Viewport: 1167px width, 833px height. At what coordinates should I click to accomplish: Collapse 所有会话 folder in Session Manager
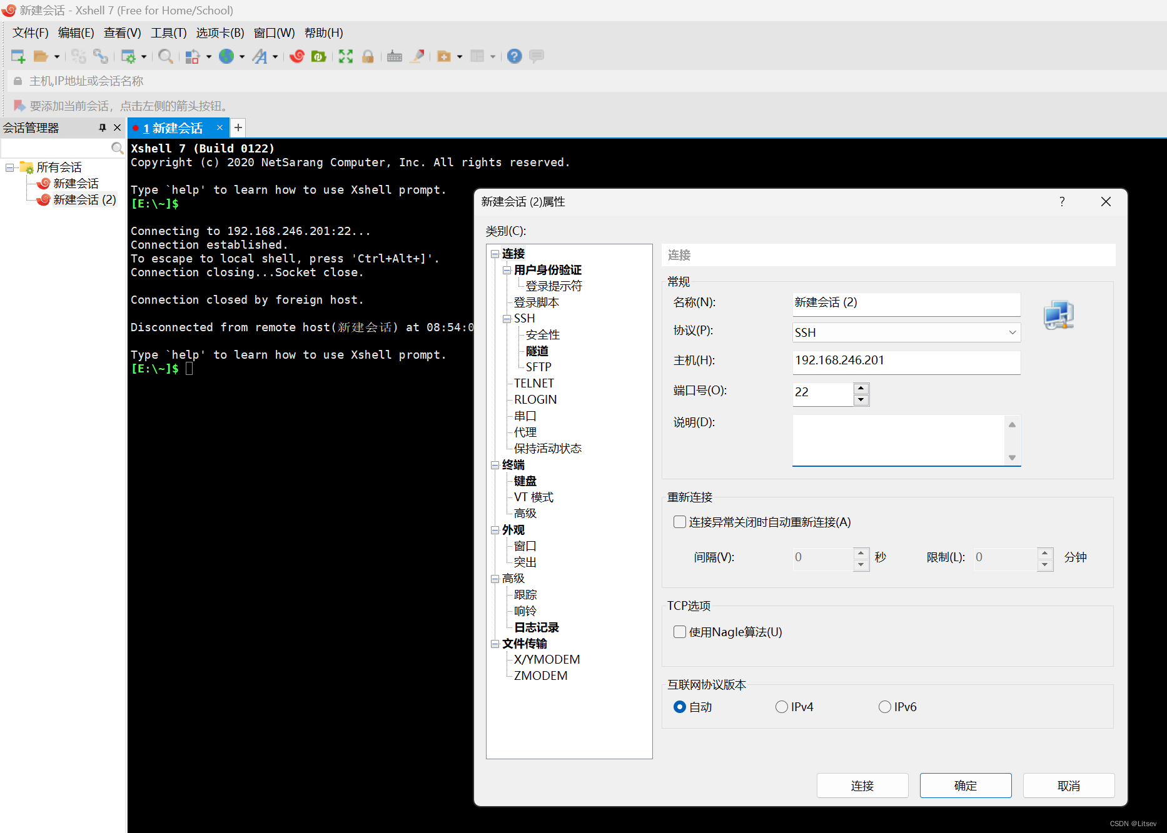pos(9,167)
